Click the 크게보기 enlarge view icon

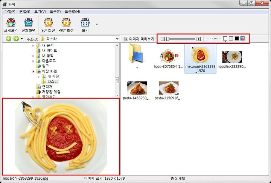coord(11,25)
